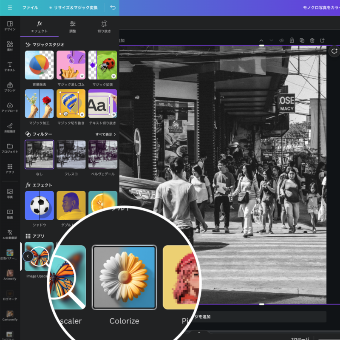
Task: Open AI自動翻訳 in the sidebar
Action: point(10,234)
